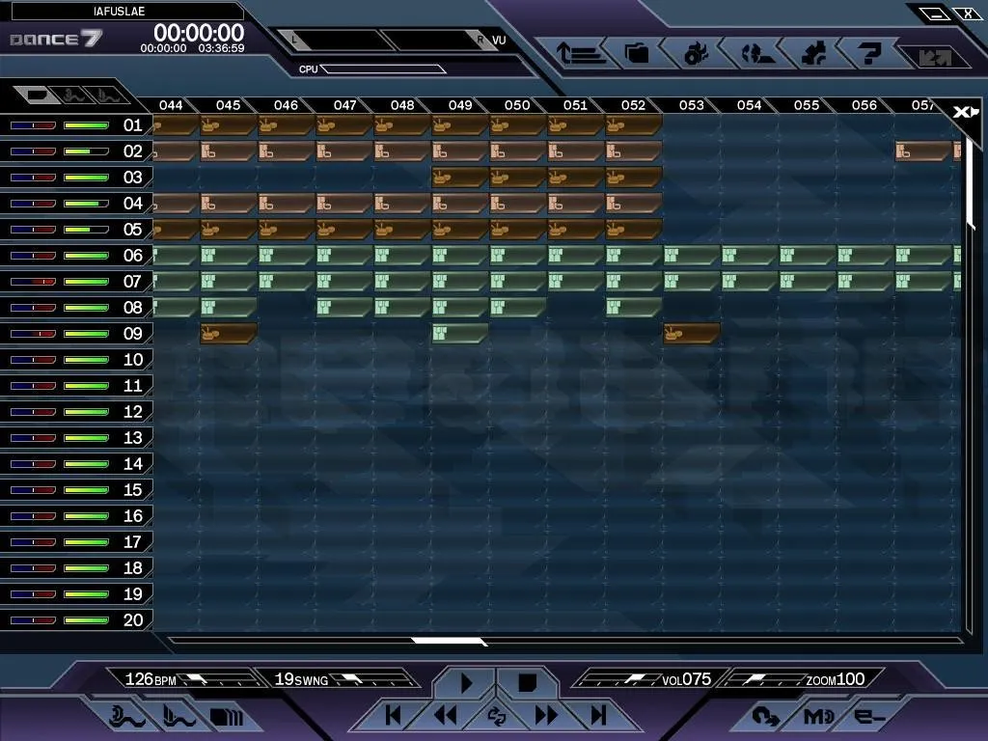Toggle the loop playback button

(x=497, y=715)
